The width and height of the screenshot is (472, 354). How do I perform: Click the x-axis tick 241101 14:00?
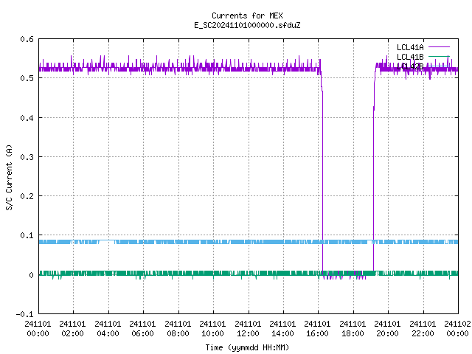(x=282, y=329)
